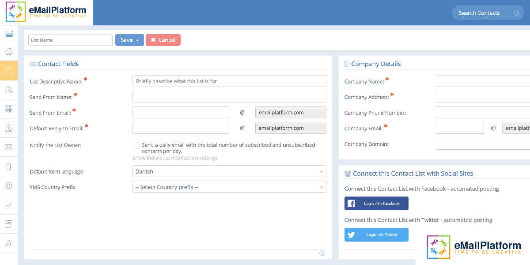Image resolution: width=530 pixels, height=265 pixels.
Task: Select the sitemap automation icon in sidebar
Action: pyautogui.click(x=9, y=128)
